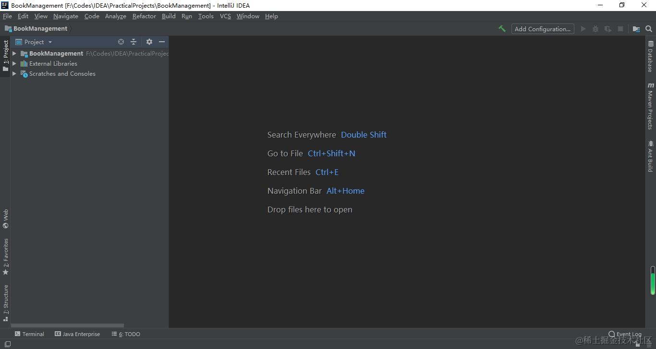This screenshot has width=656, height=349.
Task: Open the Z: Structure side tab
Action: 5,303
